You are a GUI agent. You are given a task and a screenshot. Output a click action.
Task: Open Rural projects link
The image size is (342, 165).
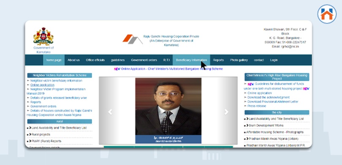[41, 135]
